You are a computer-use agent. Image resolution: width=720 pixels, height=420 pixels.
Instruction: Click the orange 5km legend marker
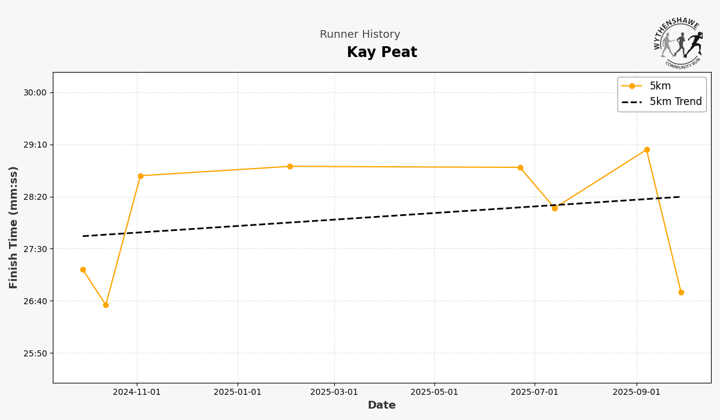click(632, 86)
